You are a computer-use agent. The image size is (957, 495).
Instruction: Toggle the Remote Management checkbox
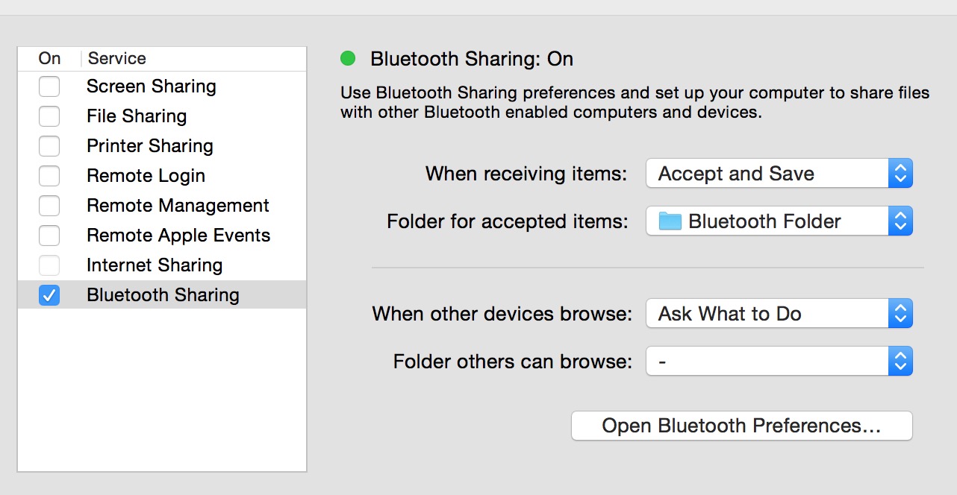click(x=49, y=206)
